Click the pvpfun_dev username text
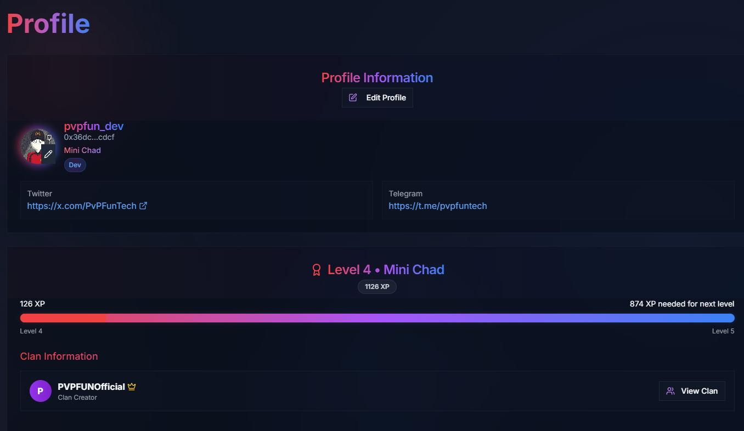The width and height of the screenshot is (744, 431). 94,126
